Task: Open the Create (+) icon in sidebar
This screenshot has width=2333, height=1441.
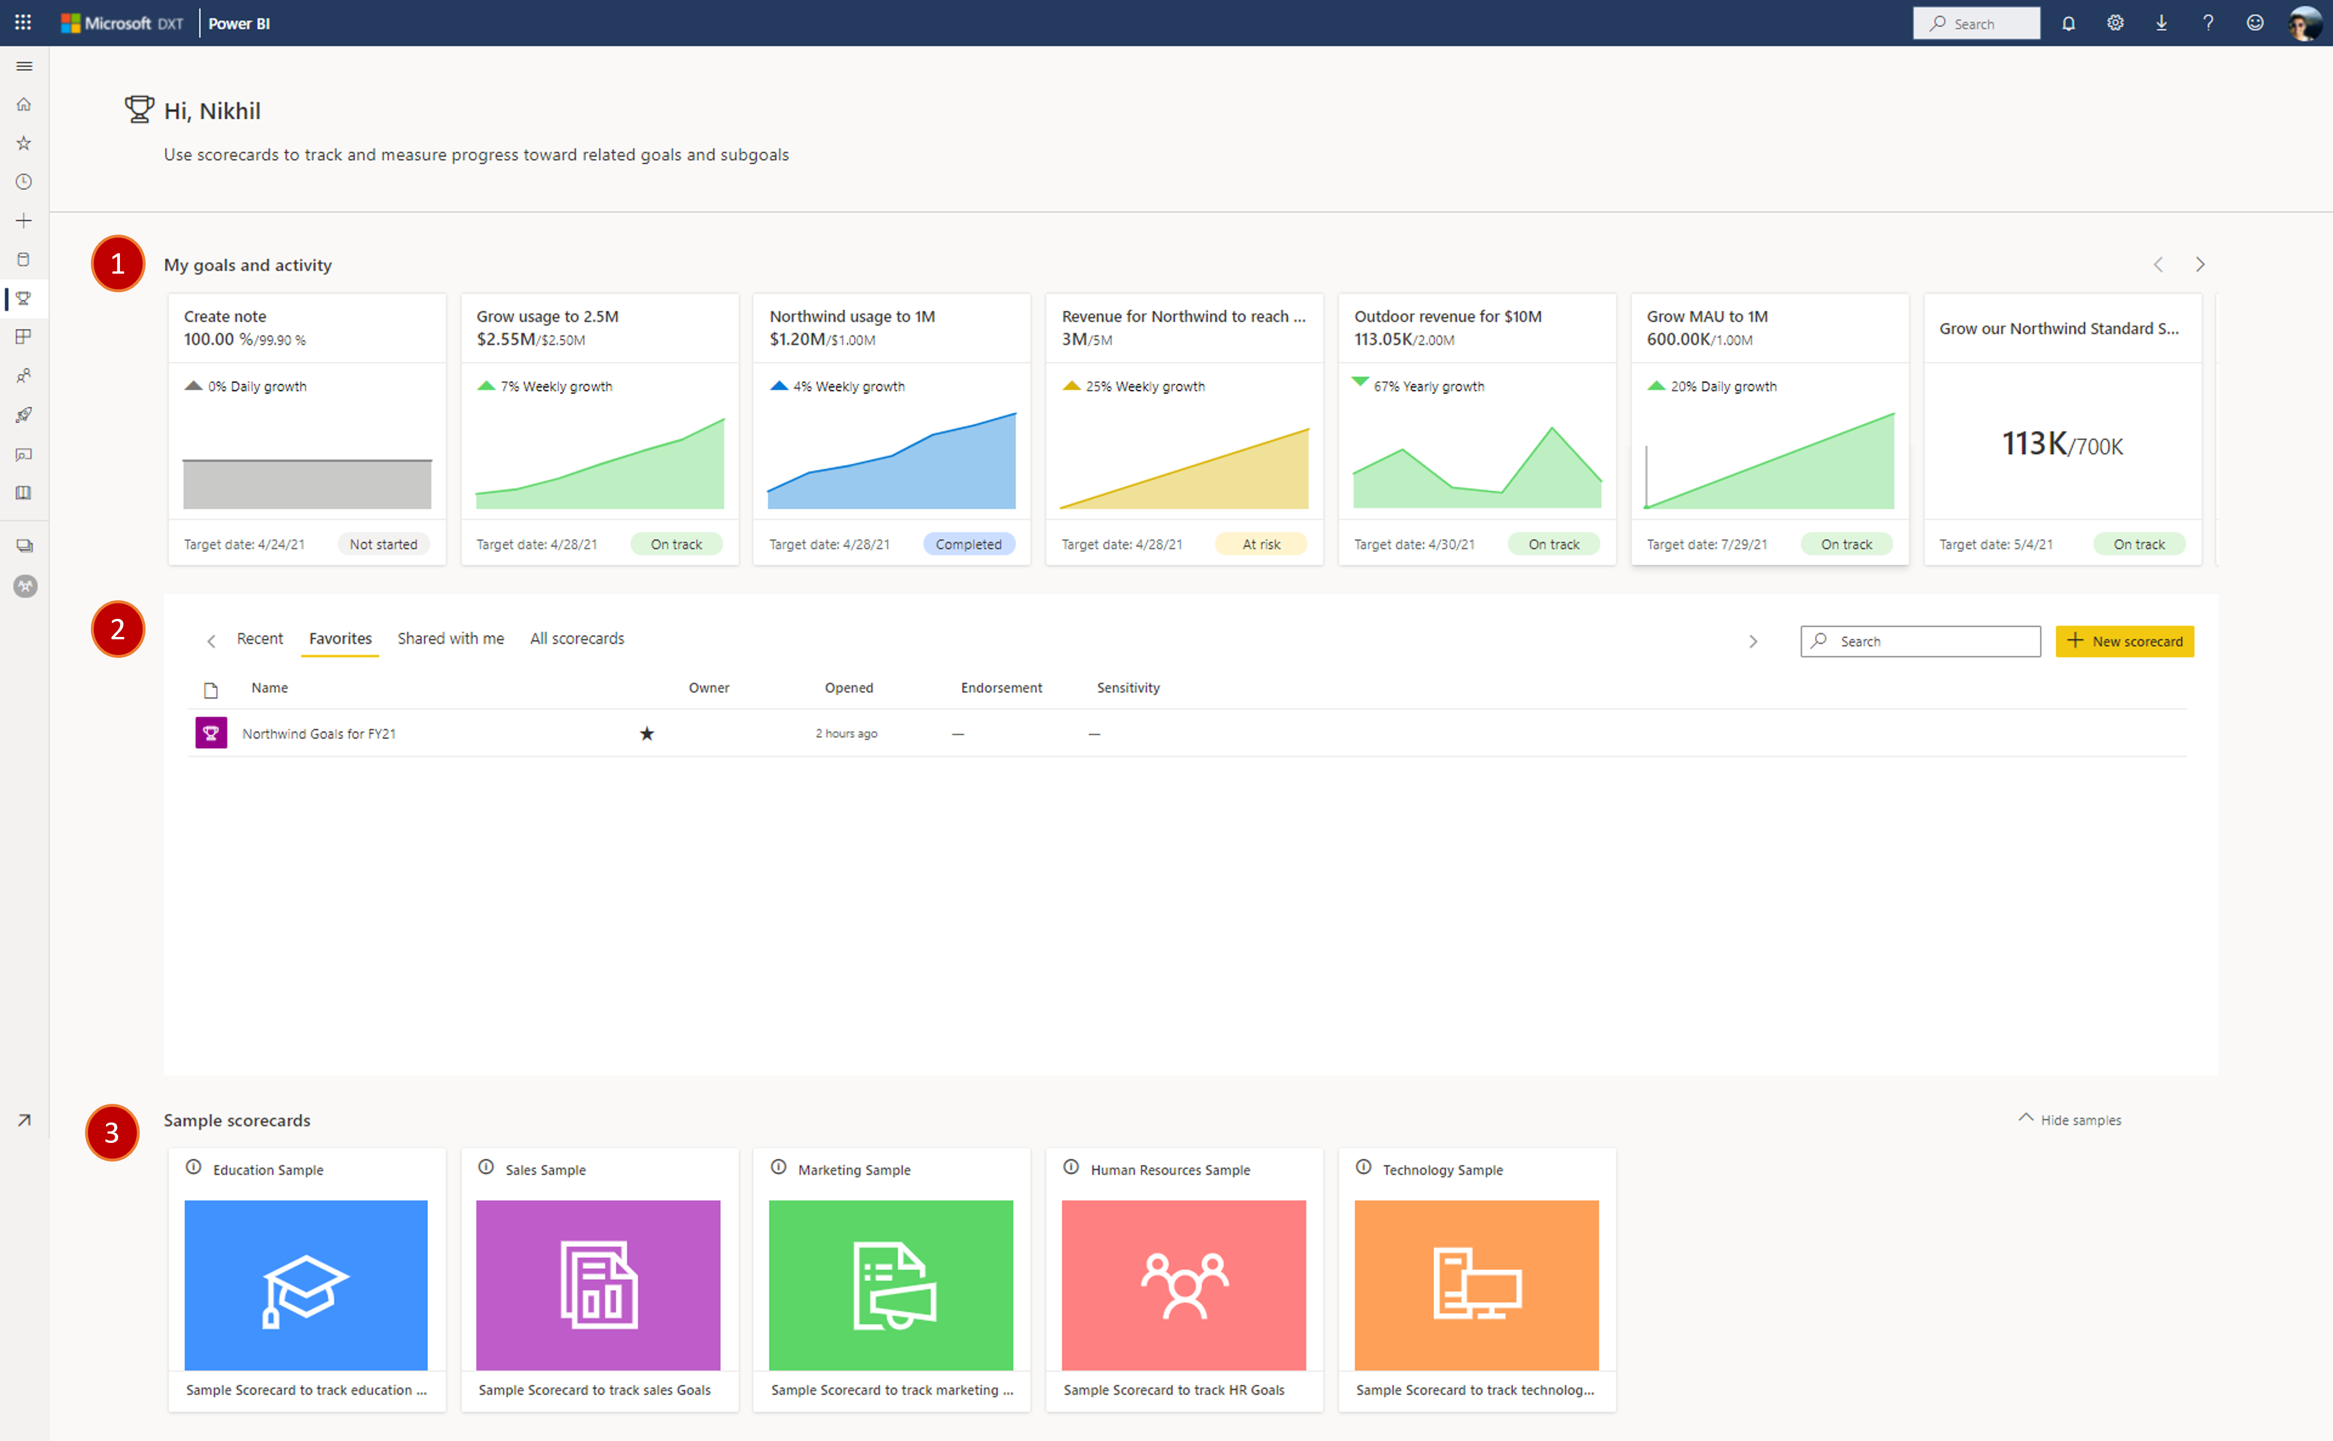Action: pos(24,220)
